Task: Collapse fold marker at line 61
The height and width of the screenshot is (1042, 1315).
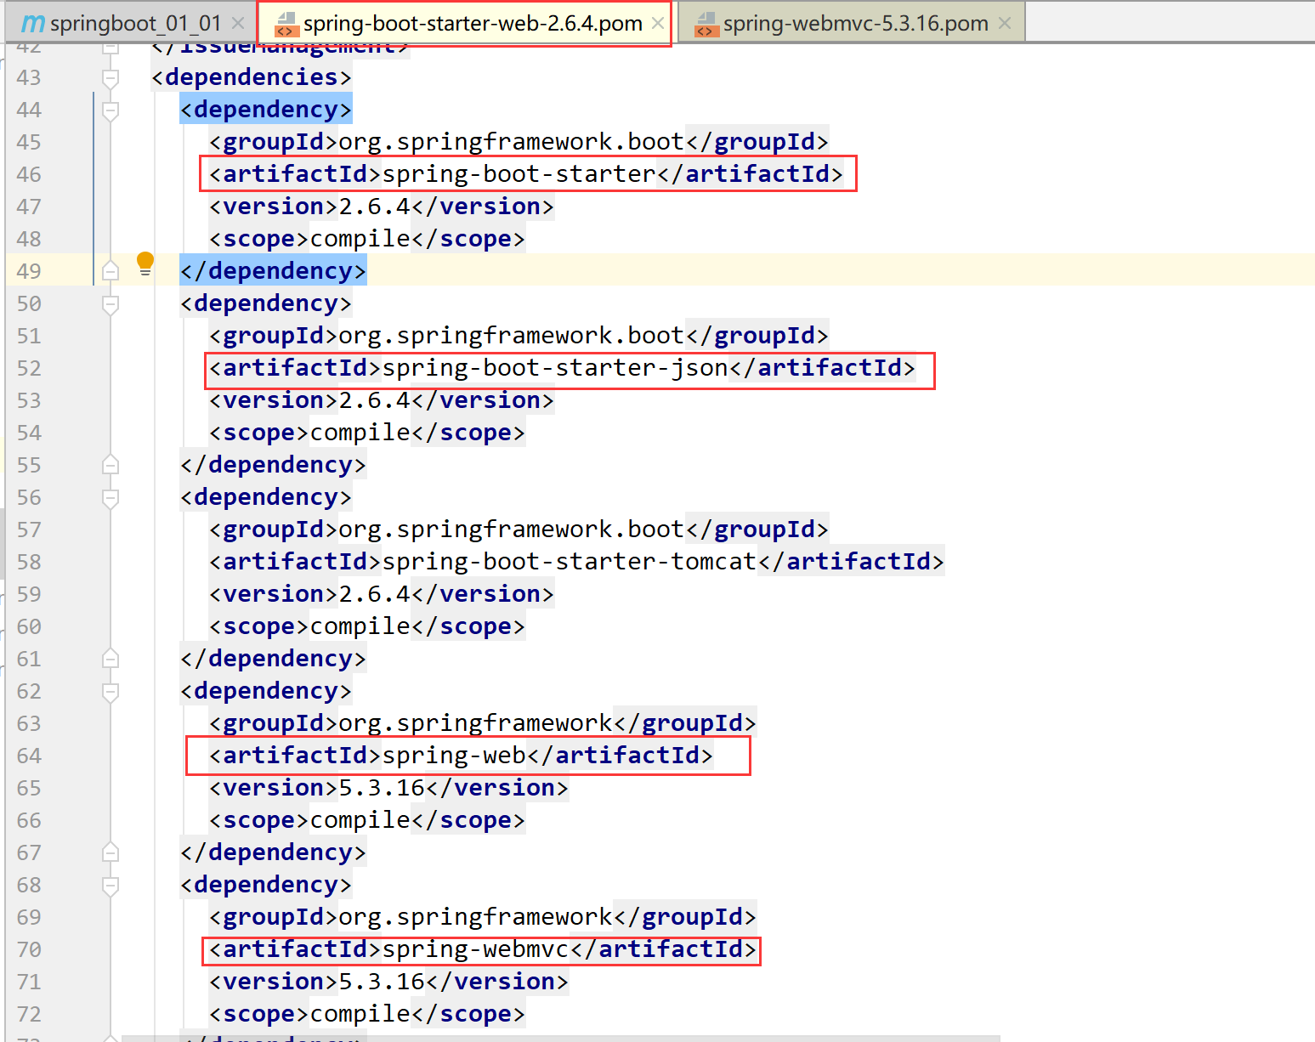Action: pyautogui.click(x=110, y=658)
